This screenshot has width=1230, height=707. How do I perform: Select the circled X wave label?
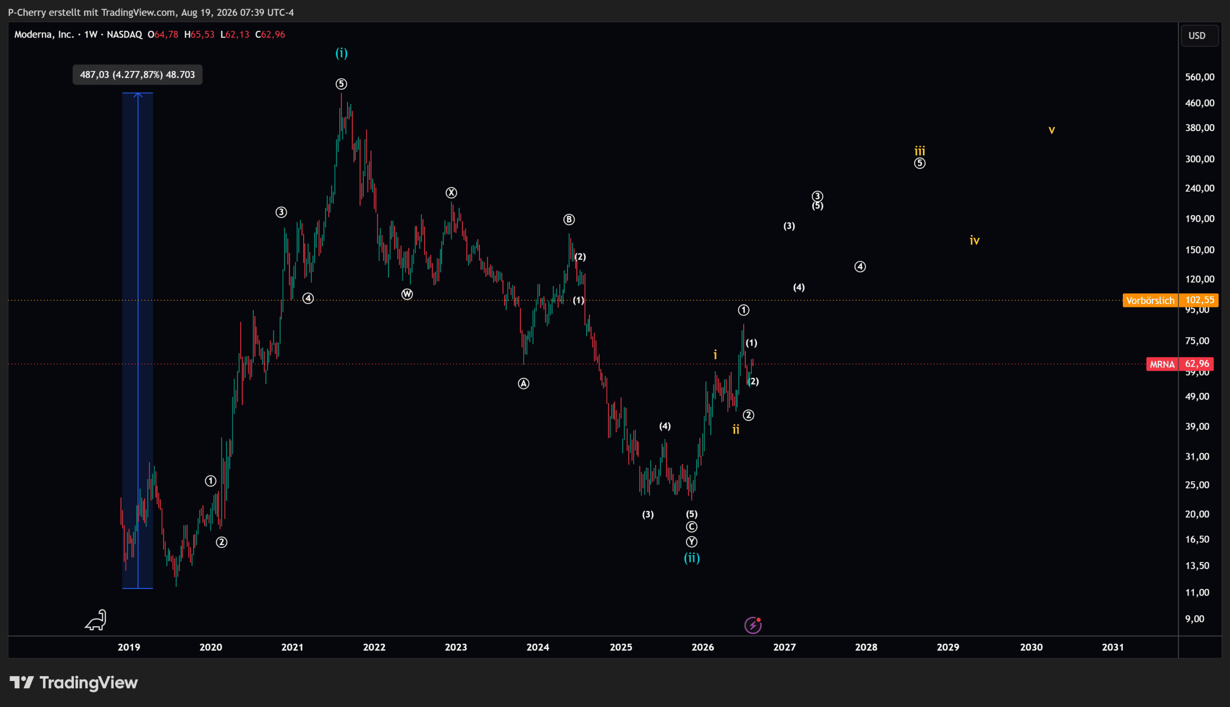tap(451, 193)
